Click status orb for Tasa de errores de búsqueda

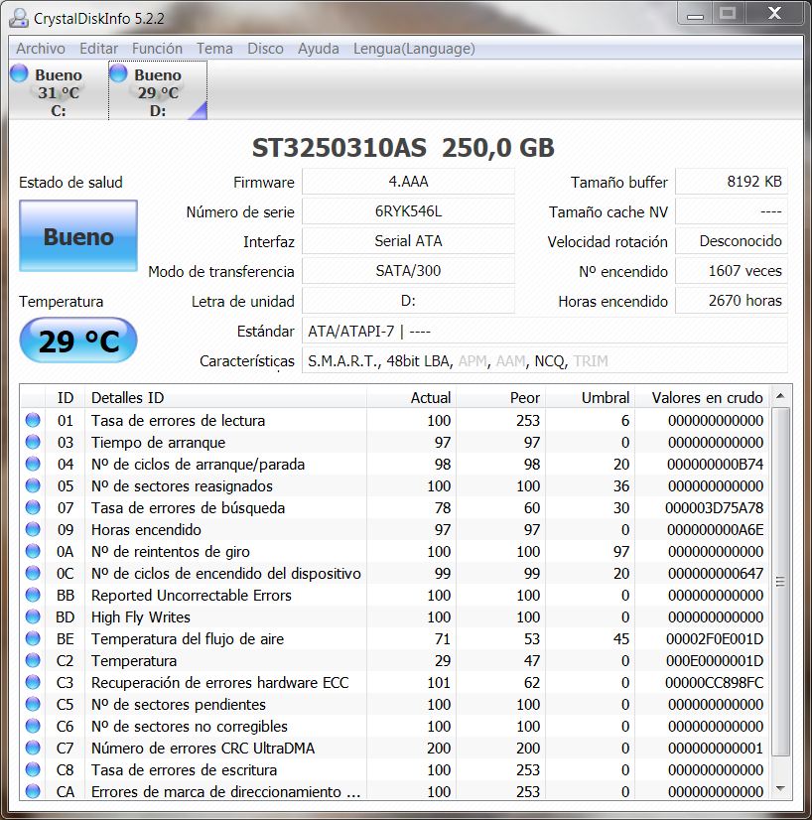tap(33, 507)
